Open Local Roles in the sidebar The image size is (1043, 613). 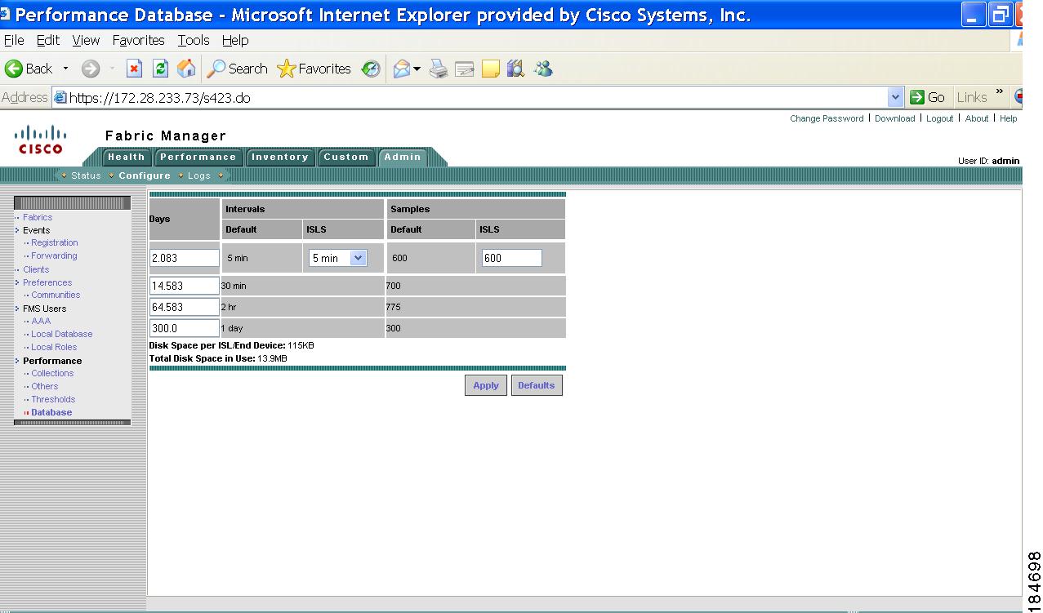(x=54, y=347)
